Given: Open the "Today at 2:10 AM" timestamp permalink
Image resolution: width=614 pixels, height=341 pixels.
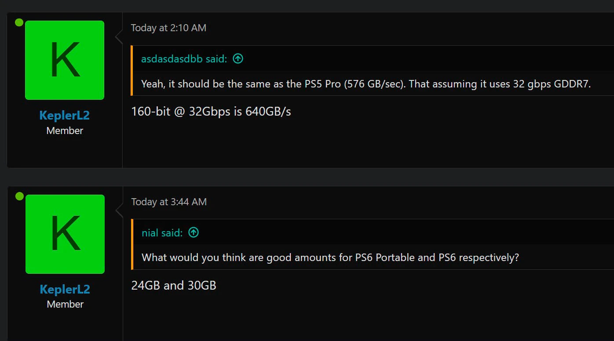Looking at the screenshot, I should (x=168, y=28).
